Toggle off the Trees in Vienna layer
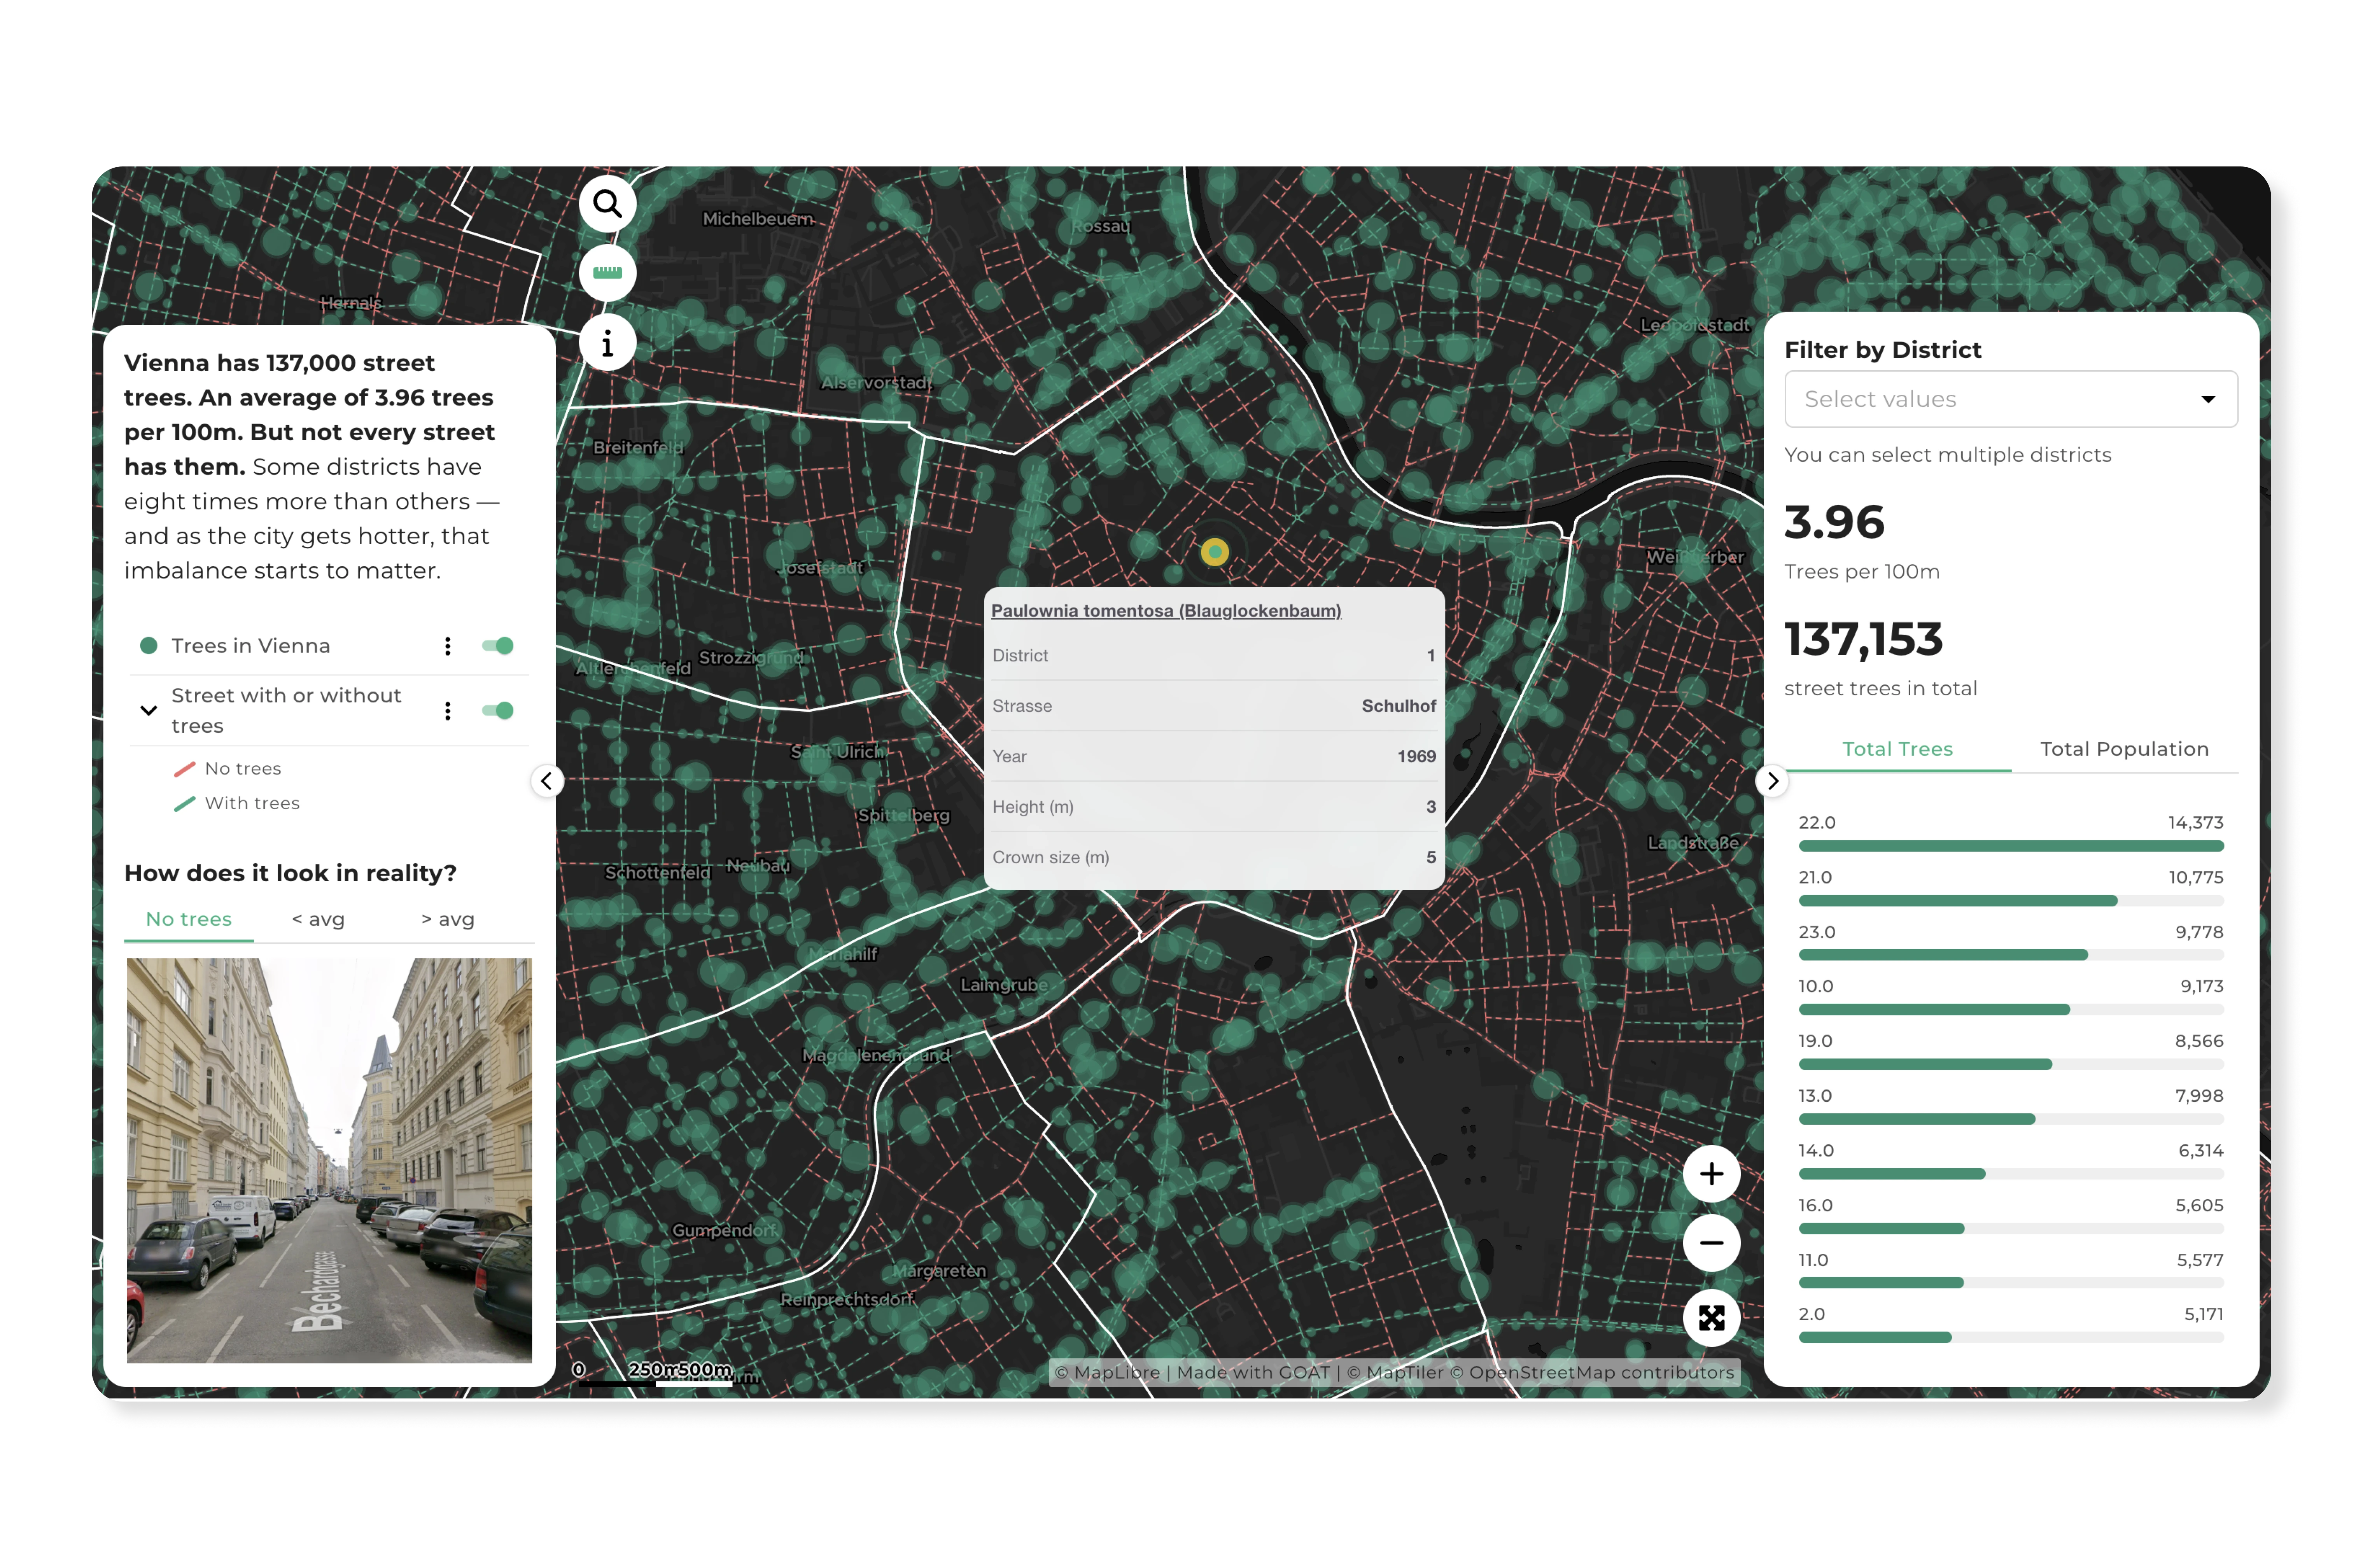This screenshot has height=1568, width=2363. pos(497,646)
